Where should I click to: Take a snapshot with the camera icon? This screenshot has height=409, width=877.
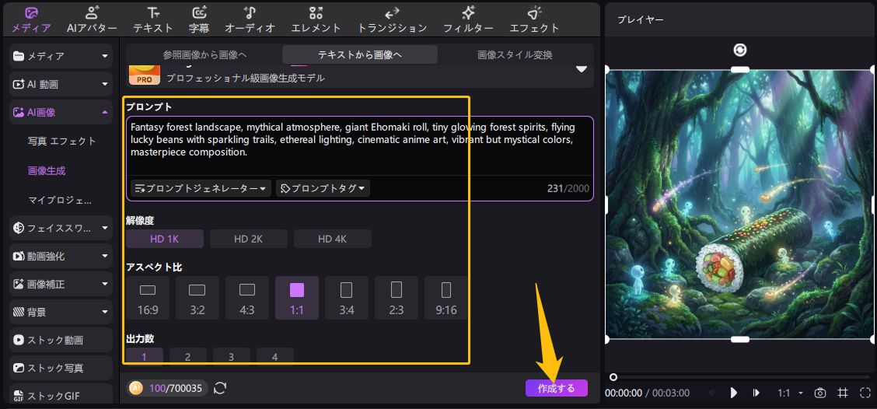(820, 393)
